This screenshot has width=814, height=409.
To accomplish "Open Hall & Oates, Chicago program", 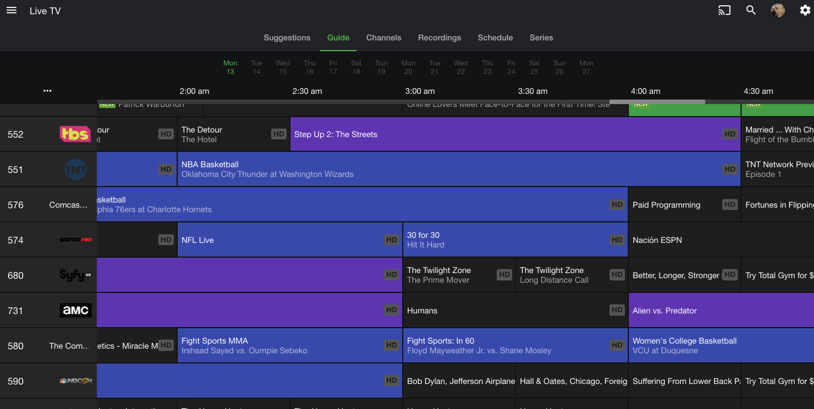I will pyautogui.click(x=571, y=381).
